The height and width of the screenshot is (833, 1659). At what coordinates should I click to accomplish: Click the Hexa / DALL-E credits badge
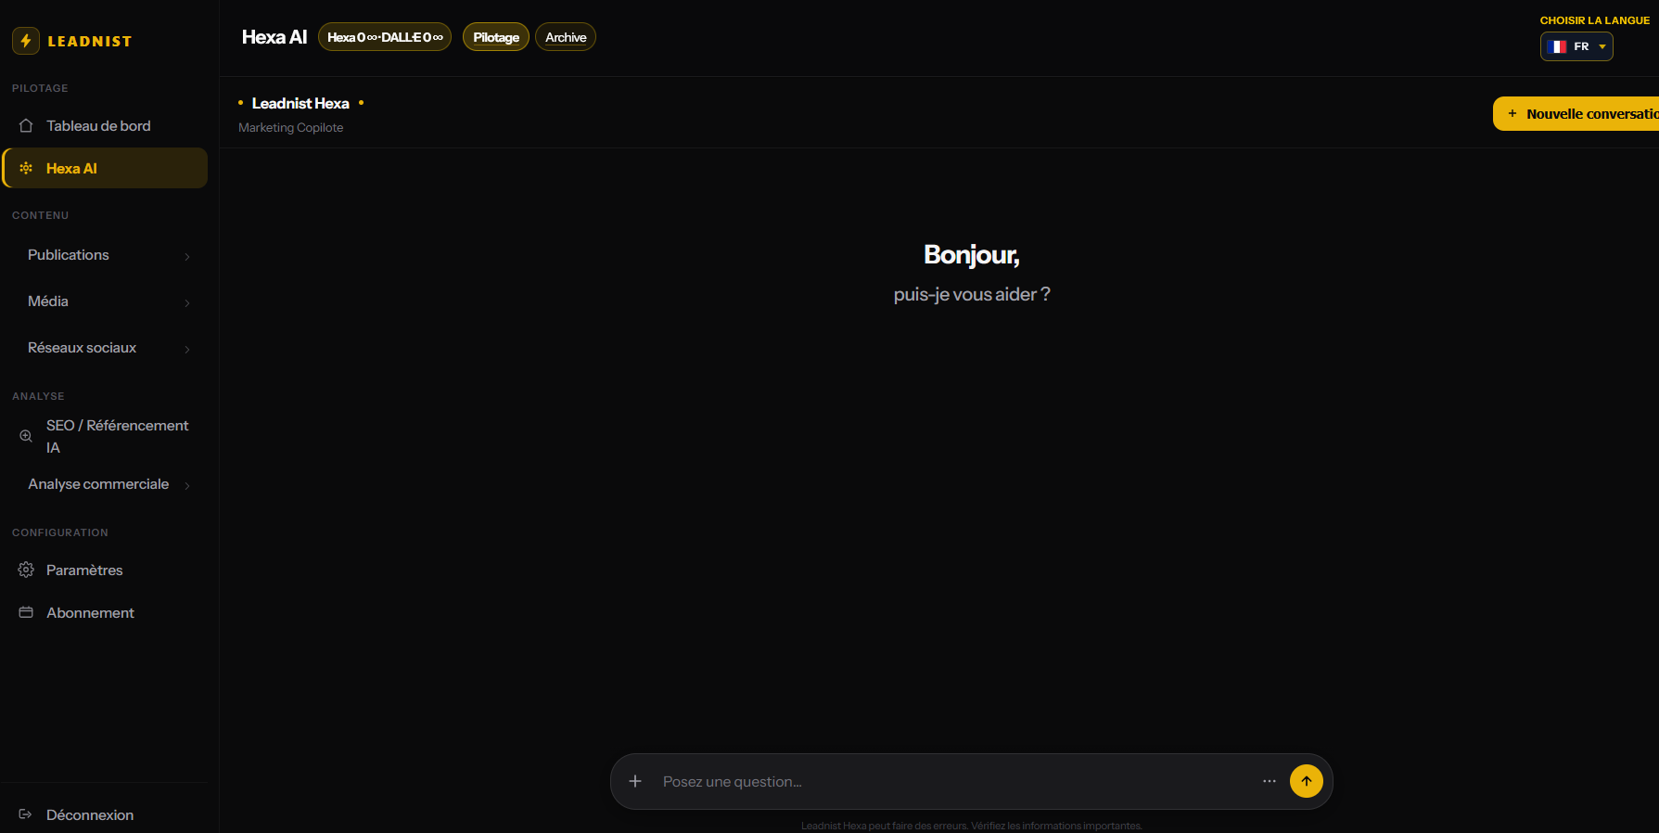coord(385,37)
